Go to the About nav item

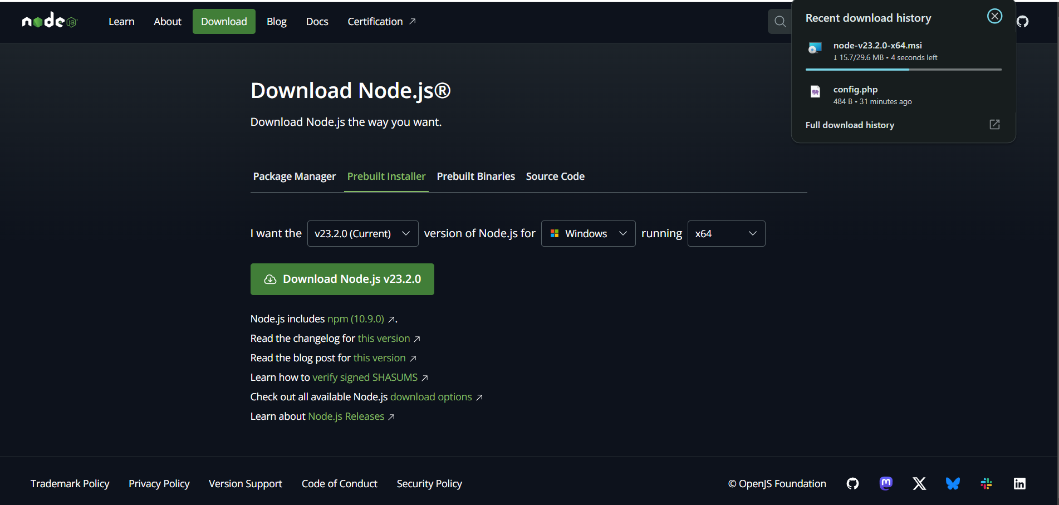(x=168, y=21)
